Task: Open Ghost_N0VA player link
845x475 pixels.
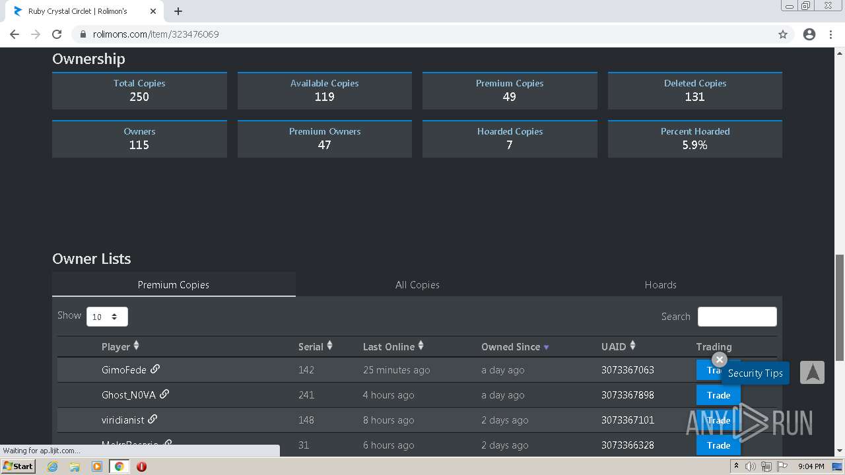Action: [x=129, y=395]
